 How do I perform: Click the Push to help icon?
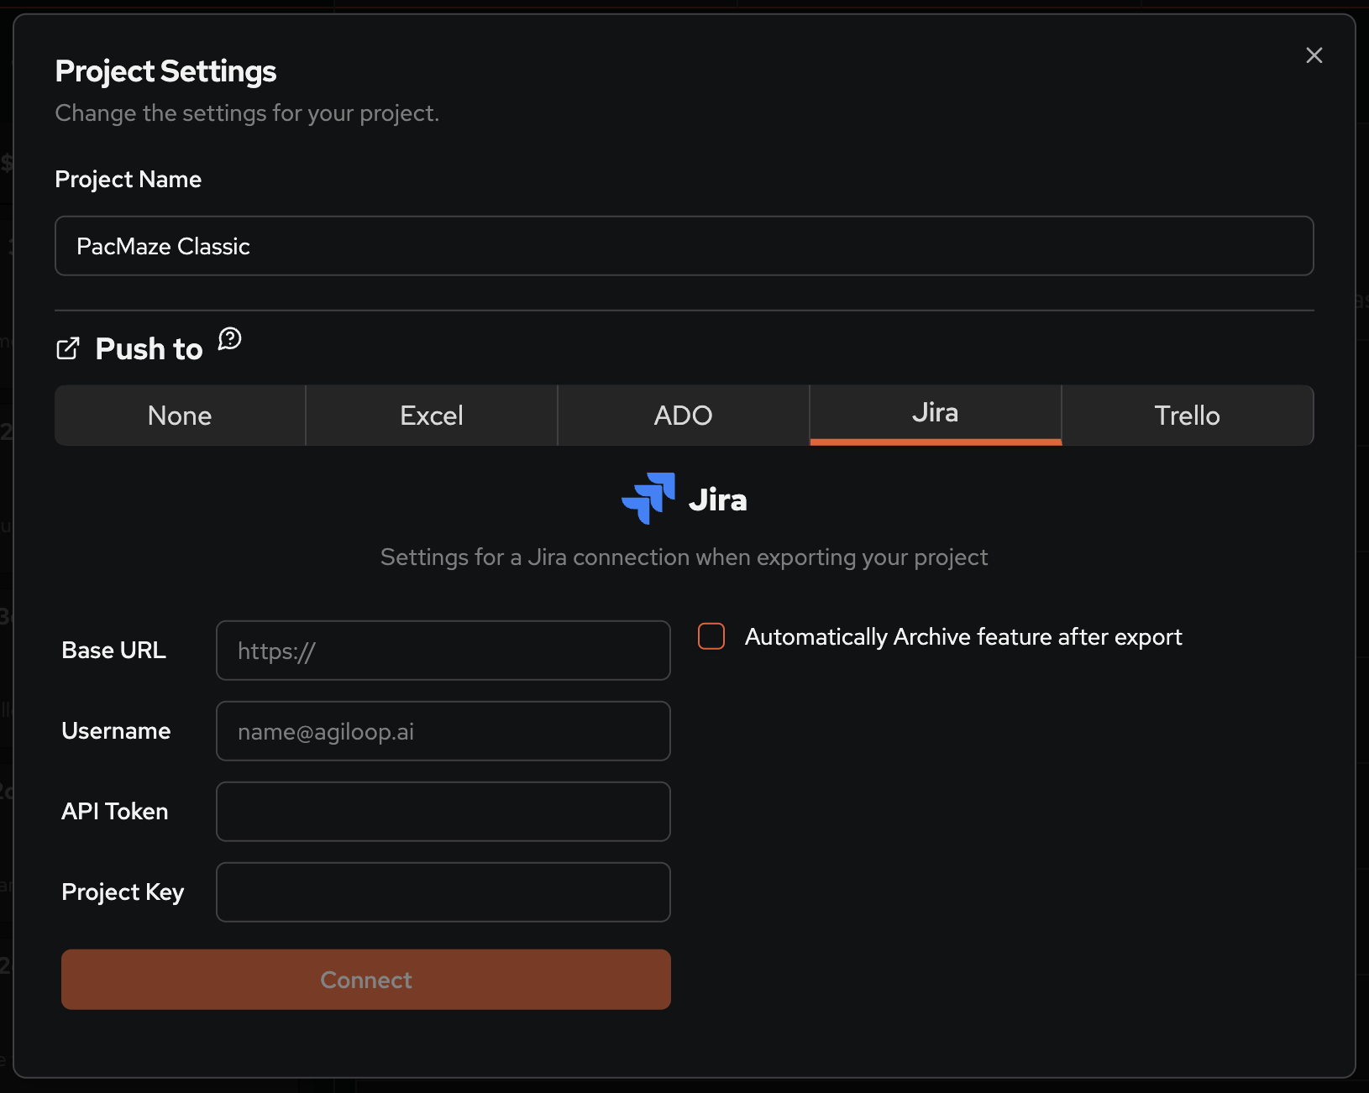[x=230, y=338]
